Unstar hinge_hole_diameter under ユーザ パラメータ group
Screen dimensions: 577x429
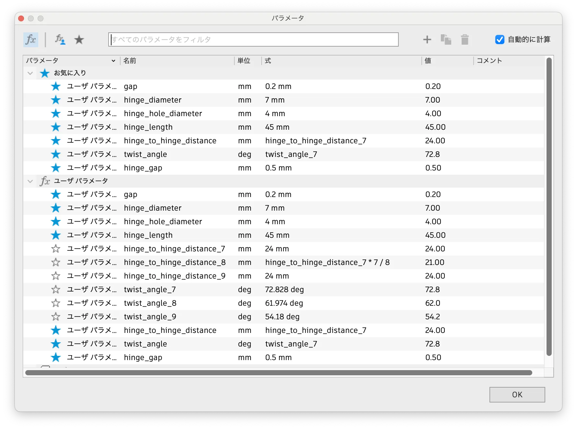pyautogui.click(x=56, y=221)
